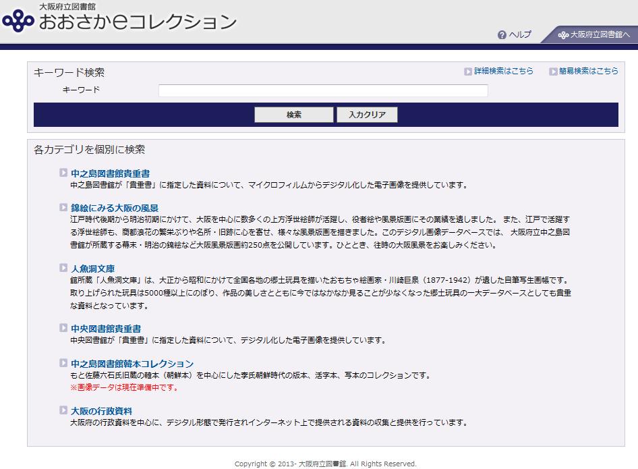
Task: Click the 入力クリア button
Action: (x=367, y=115)
